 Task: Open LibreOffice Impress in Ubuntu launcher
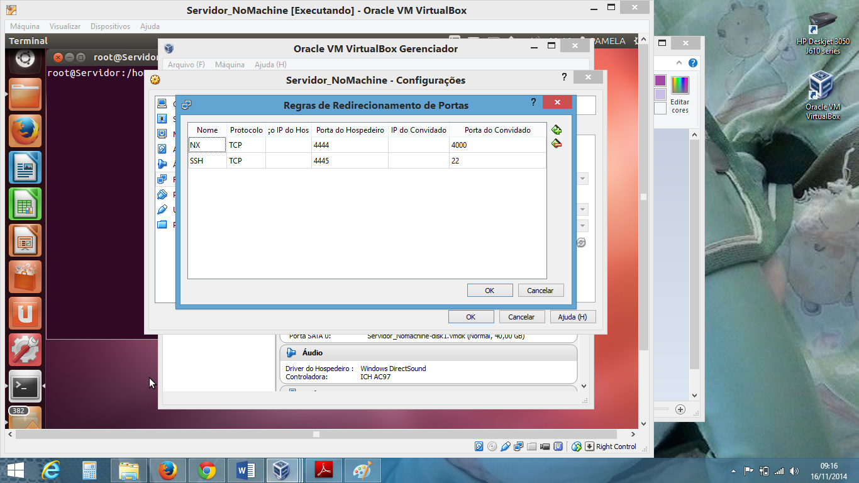click(25, 240)
